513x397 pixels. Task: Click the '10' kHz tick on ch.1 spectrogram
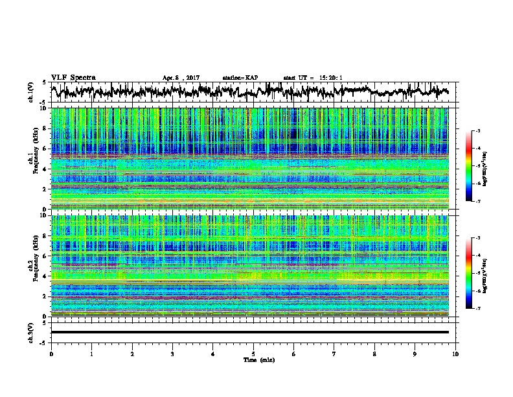coord(43,108)
